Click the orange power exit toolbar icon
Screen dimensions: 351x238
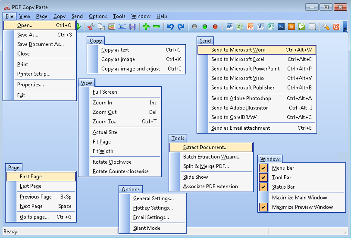(336, 27)
